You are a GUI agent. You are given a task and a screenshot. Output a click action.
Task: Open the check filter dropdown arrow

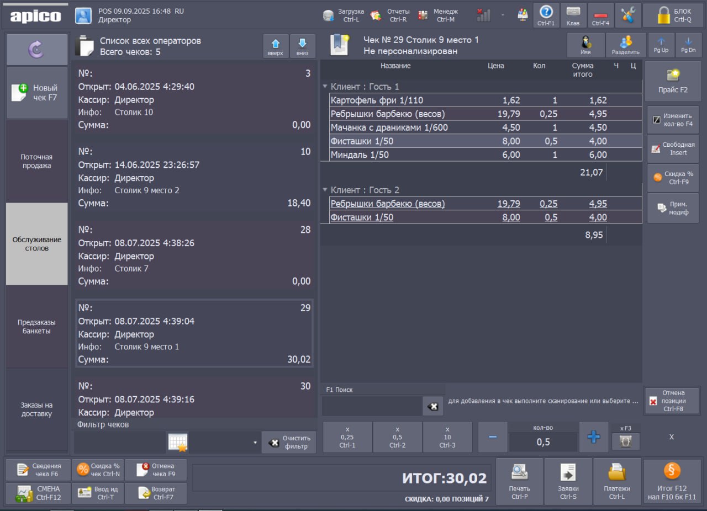coord(255,443)
